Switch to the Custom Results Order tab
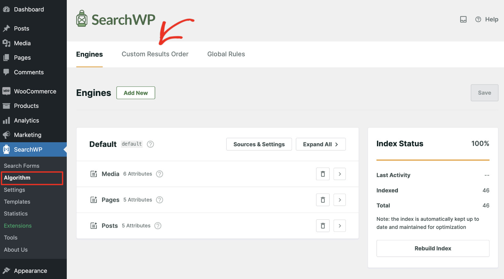Screen dimensions: 504x279 click(x=155, y=54)
